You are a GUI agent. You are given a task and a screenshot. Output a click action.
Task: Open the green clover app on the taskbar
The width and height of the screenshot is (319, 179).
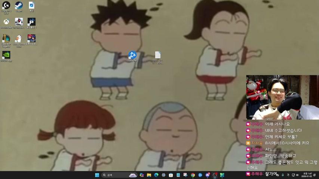[222, 175]
